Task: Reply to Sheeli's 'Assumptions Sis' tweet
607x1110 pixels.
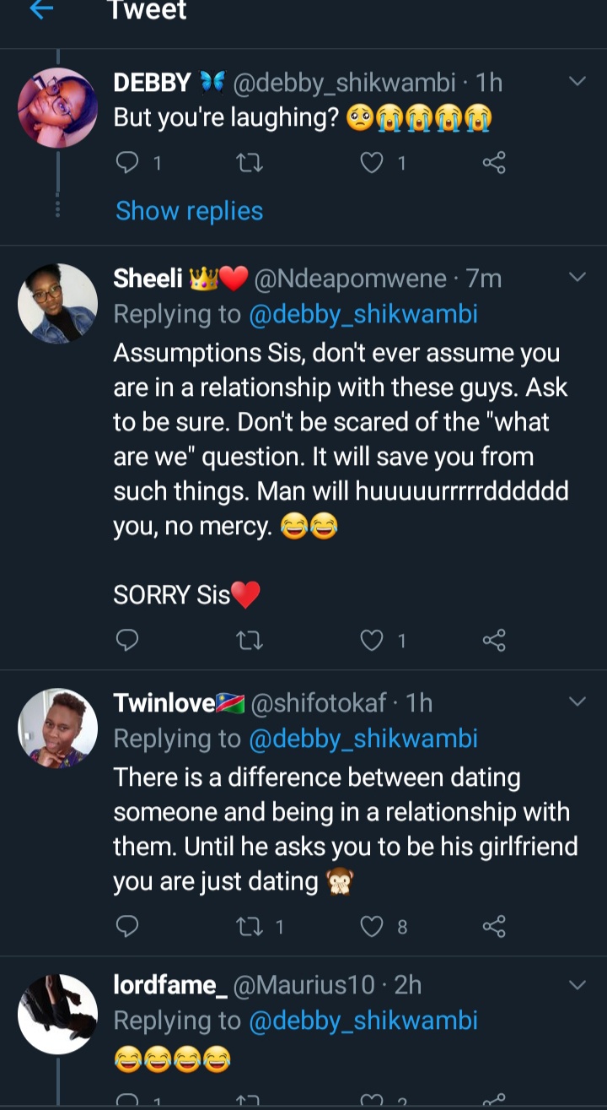Action: (126, 641)
